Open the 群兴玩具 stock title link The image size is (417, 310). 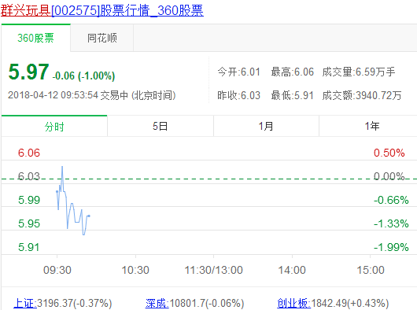click(x=102, y=10)
